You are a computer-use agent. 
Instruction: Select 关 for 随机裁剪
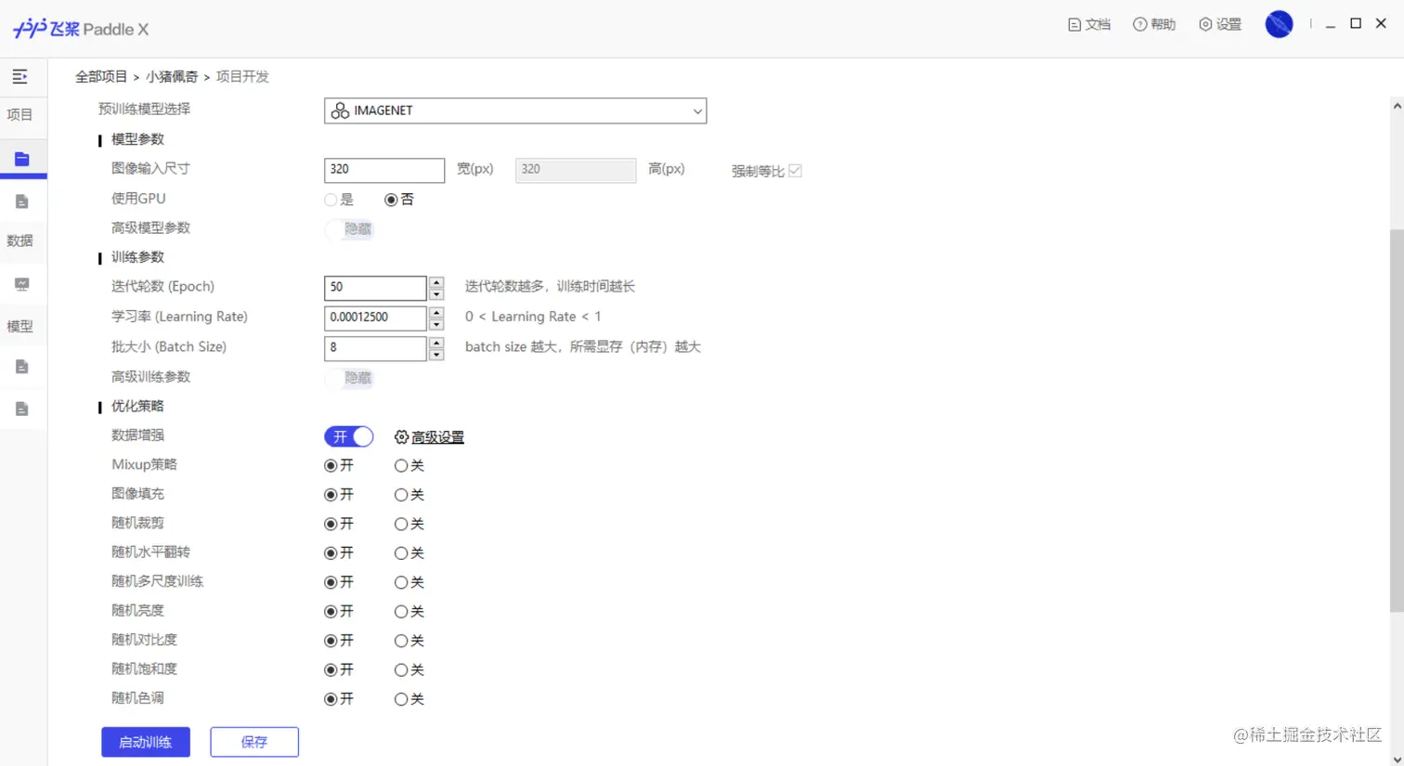point(401,524)
